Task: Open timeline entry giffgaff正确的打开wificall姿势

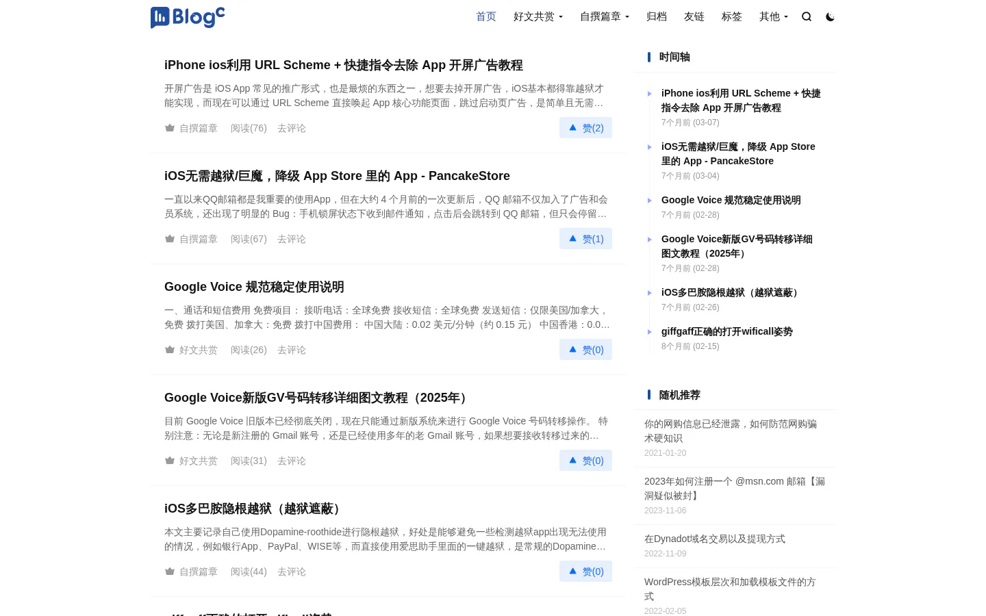Action: tap(727, 331)
